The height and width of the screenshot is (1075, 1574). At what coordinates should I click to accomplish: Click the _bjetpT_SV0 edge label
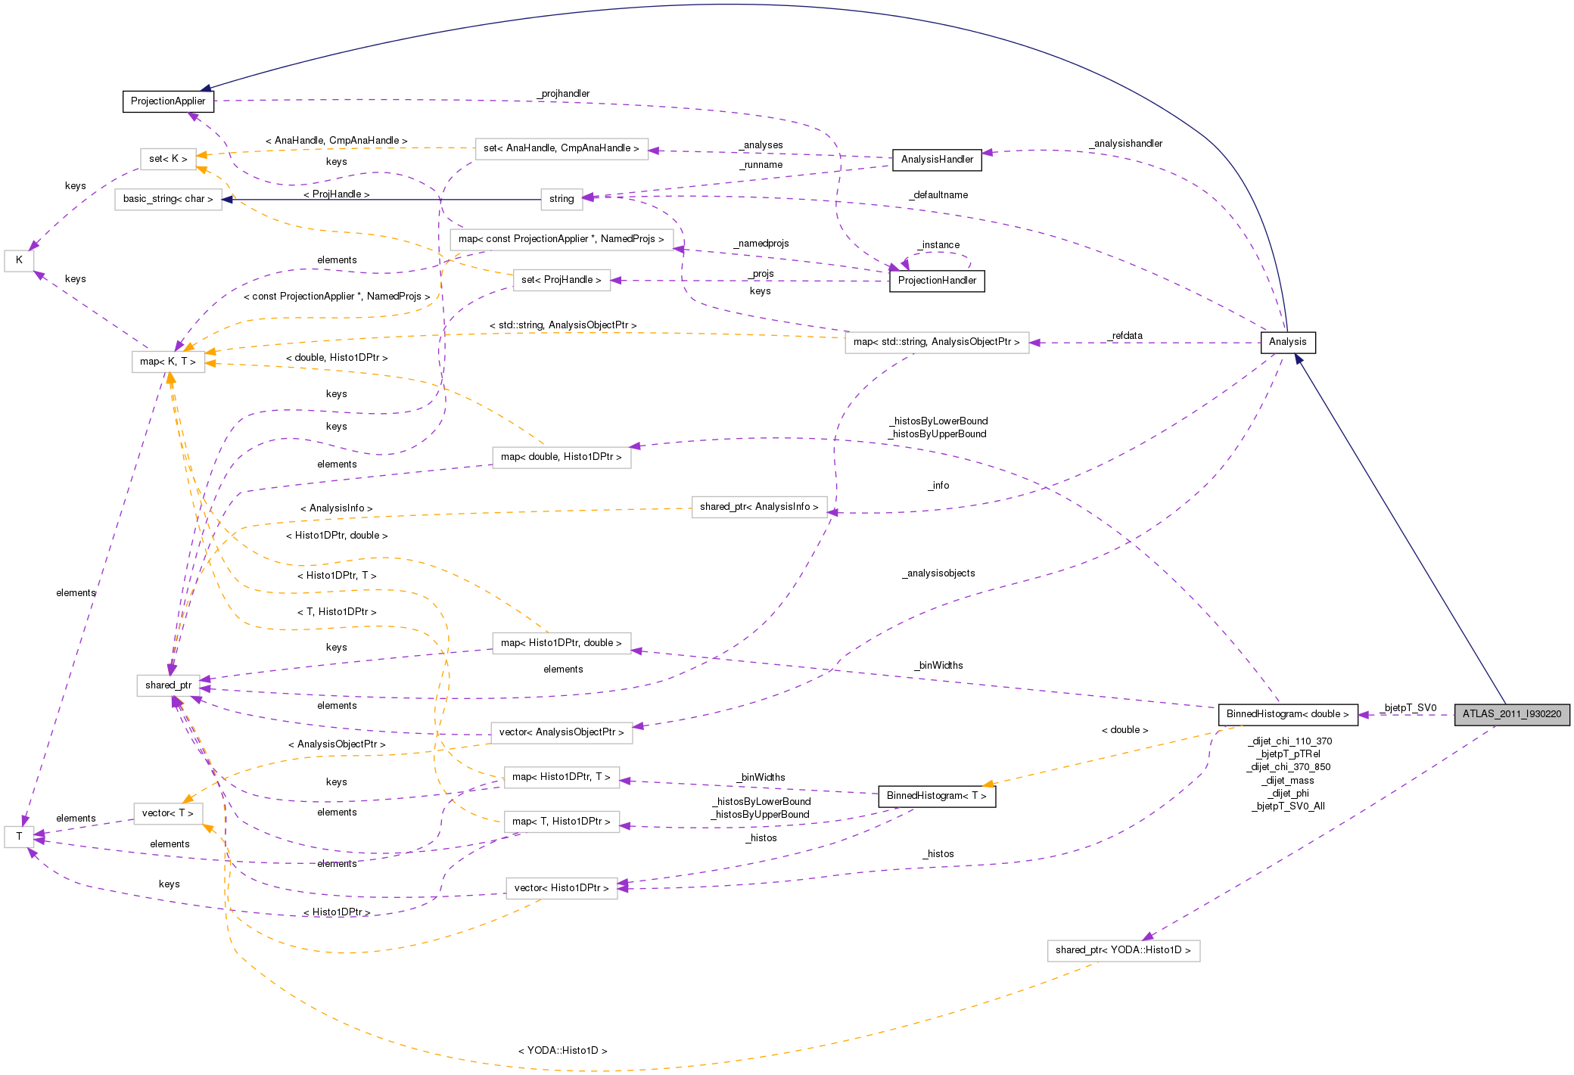coord(1408,708)
